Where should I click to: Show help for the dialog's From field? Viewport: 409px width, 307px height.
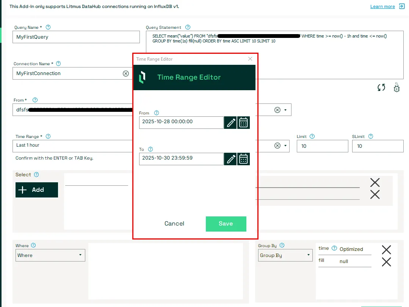tap(157, 113)
